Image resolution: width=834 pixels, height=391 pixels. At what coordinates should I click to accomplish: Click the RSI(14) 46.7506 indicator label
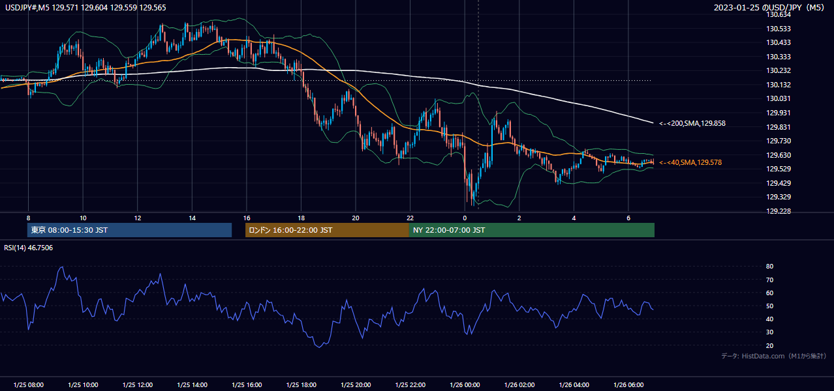point(29,248)
